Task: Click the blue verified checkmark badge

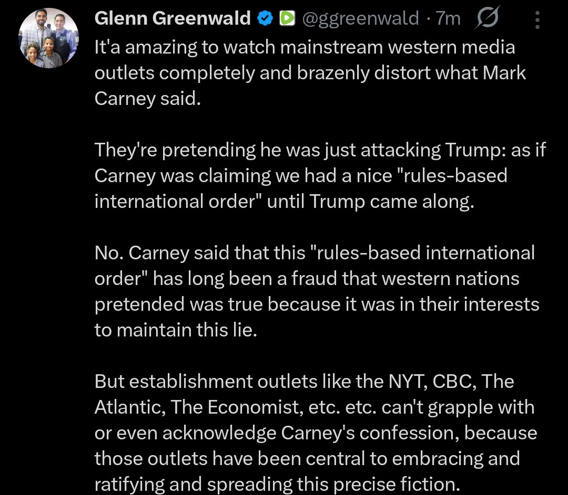Action: coord(265,19)
